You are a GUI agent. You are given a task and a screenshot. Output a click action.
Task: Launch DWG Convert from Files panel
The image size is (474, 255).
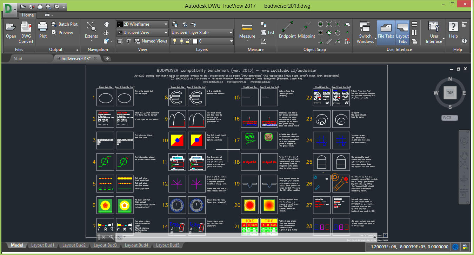26,32
